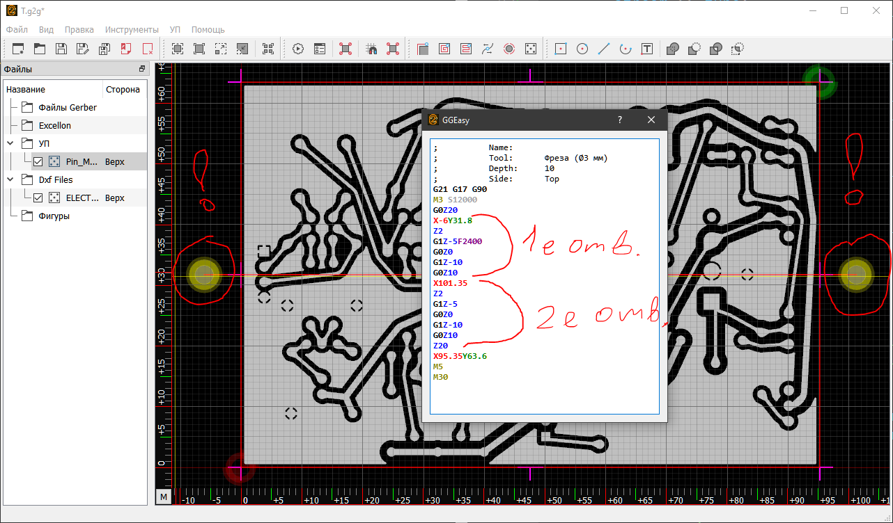Select the Rectangle shape tool
Viewport: 893px width, 523px height.
(561, 49)
